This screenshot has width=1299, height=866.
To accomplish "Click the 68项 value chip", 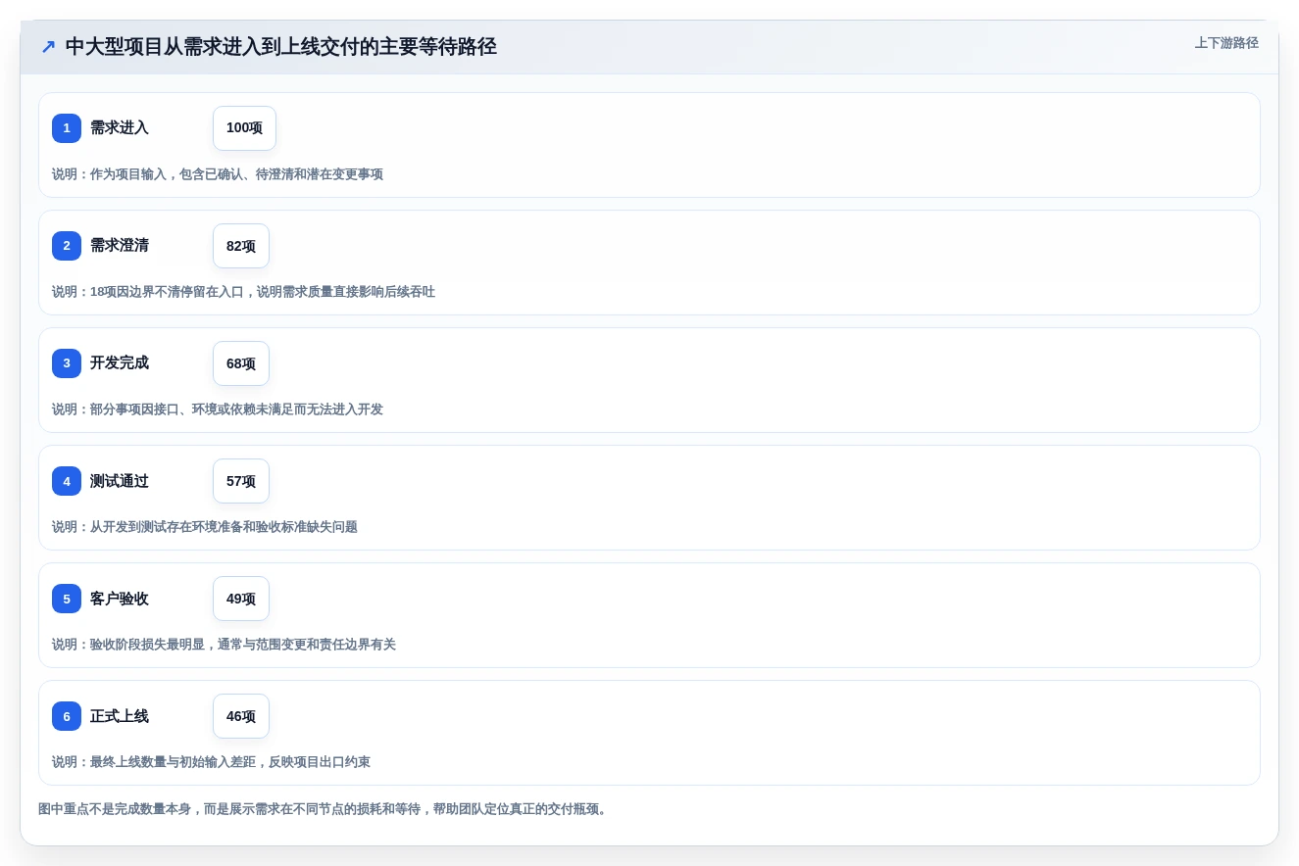I will pos(241,363).
